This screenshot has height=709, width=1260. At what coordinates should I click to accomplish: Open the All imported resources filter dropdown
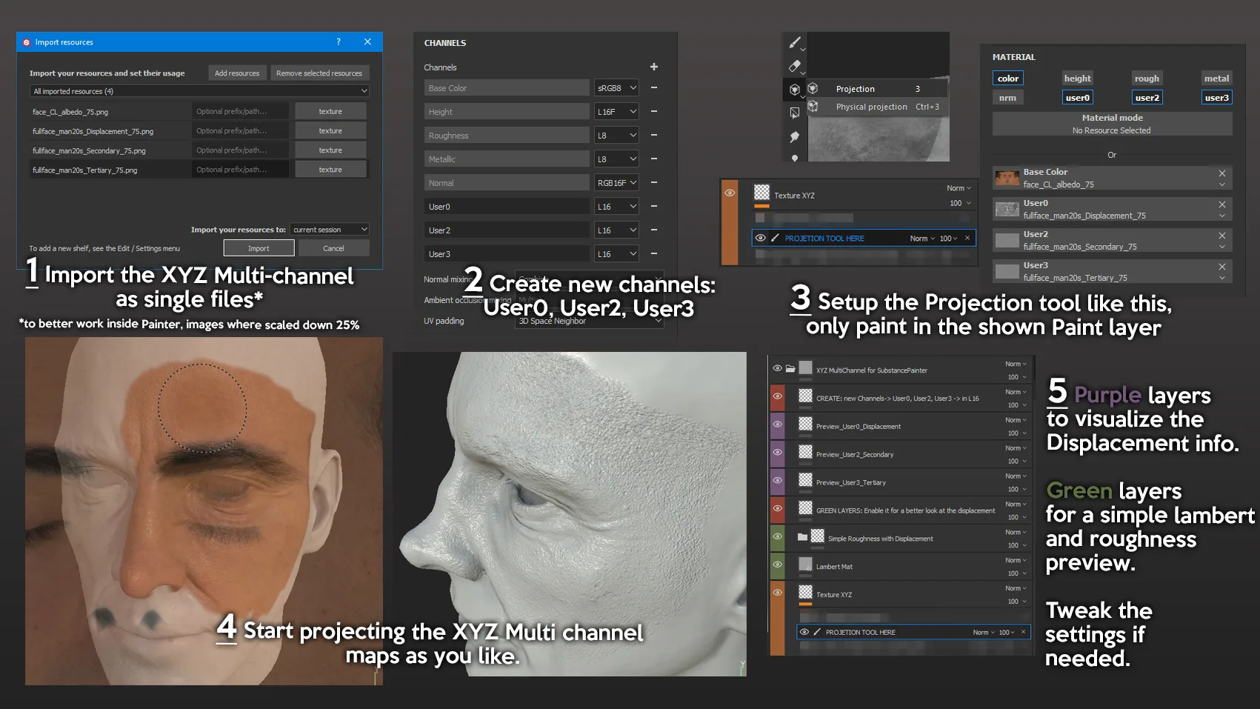coord(199,90)
